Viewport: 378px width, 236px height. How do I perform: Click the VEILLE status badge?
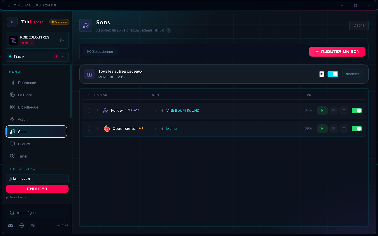pos(59,22)
